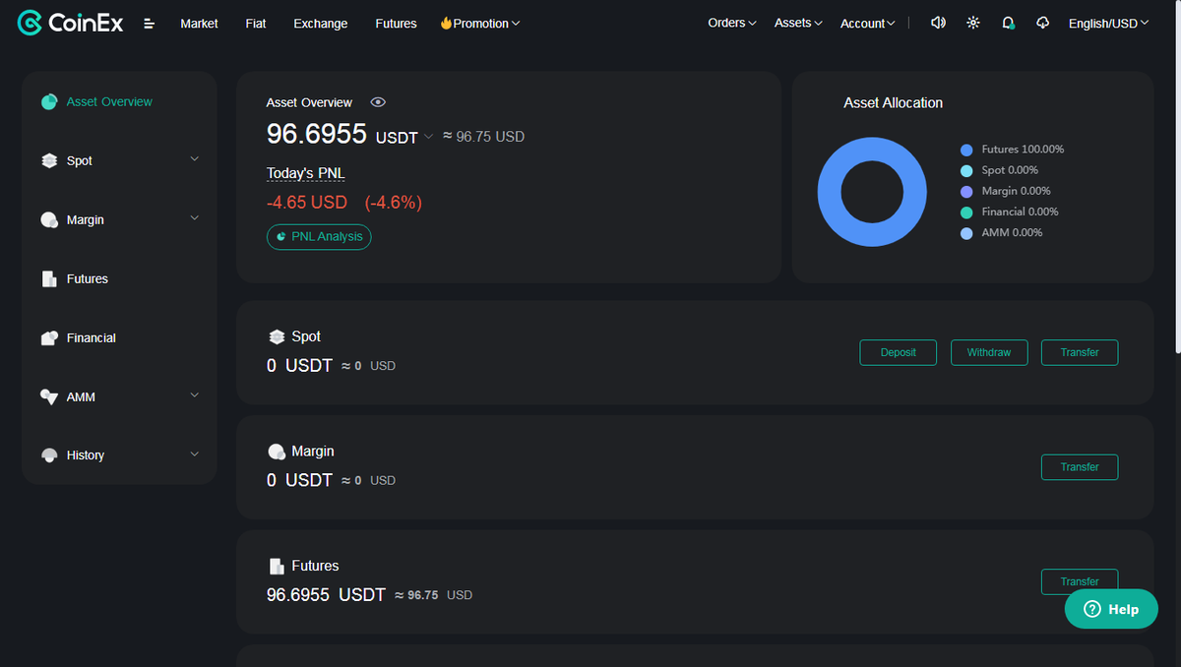
Task: Click the download app cloud icon
Action: coord(1043,23)
